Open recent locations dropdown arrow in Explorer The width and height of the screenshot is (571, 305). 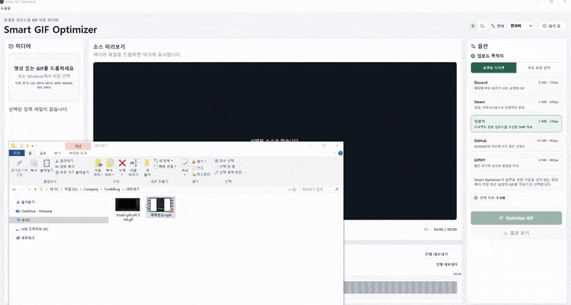coord(29,190)
